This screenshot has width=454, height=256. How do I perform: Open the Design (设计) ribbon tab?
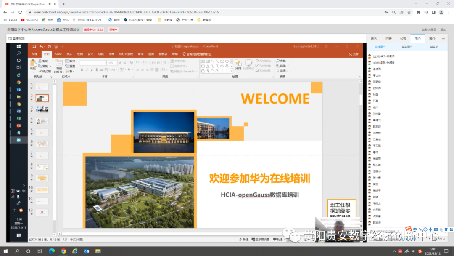[x=90, y=54]
